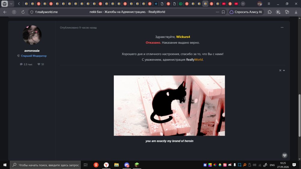Open Task View in the taskbar
Viewport: 301px width, 169px height.
point(85,165)
